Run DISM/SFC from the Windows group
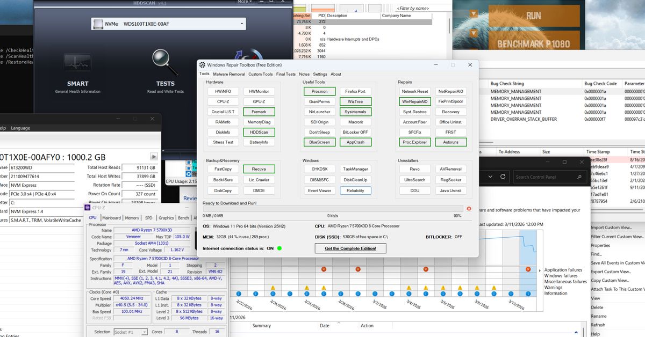 coord(319,180)
